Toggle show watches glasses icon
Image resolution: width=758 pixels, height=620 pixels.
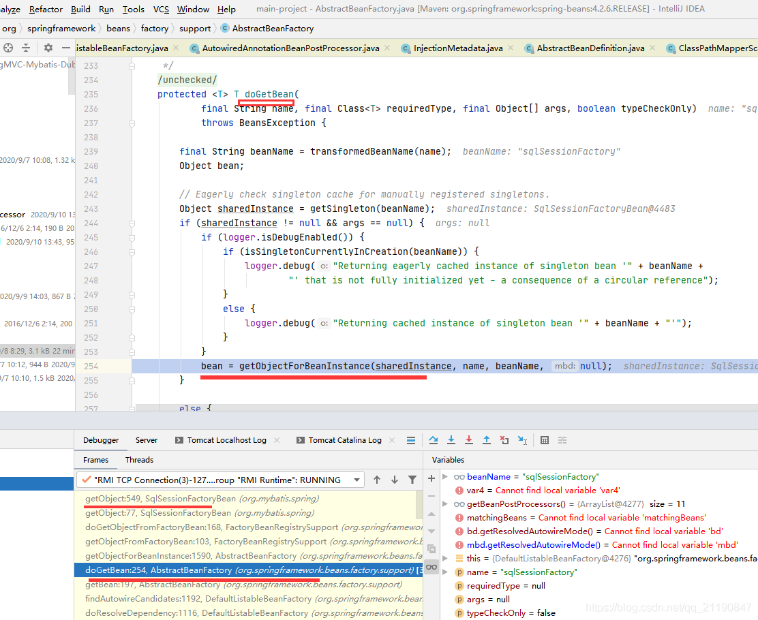[431, 567]
